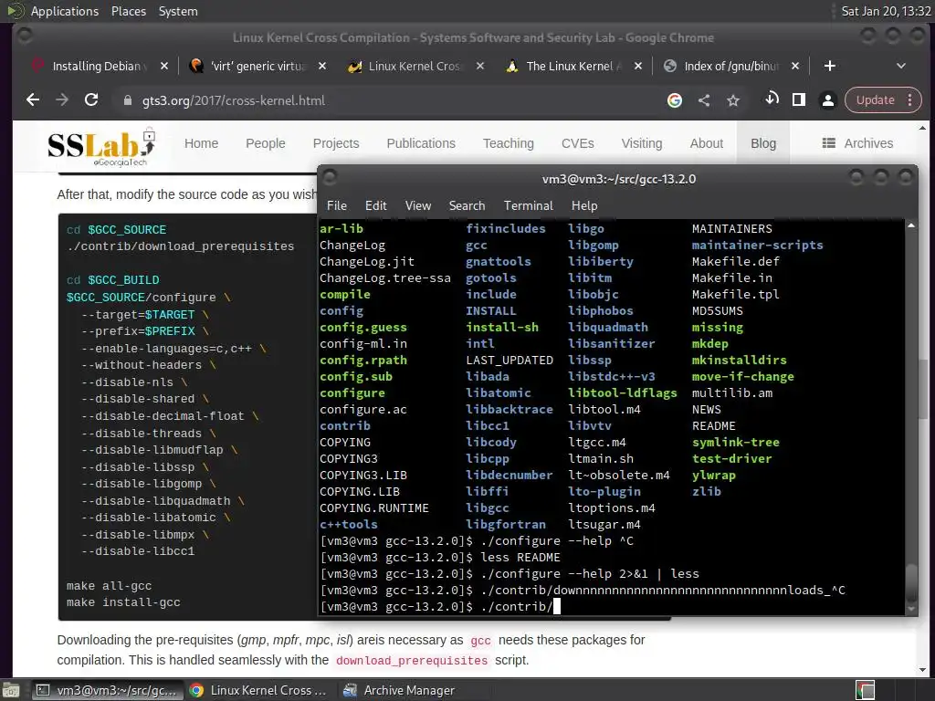
Task: Click 'MAINTAINERS' in terminal listing
Action: point(731,229)
